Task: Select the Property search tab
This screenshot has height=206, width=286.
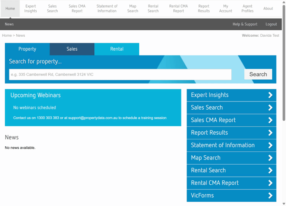Action: [27, 49]
